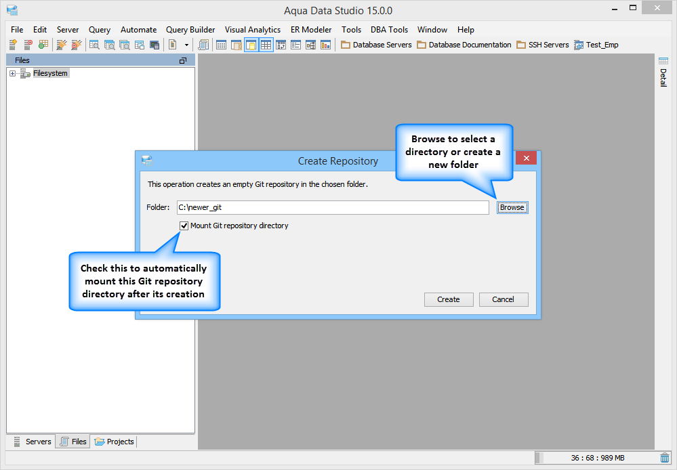The height and width of the screenshot is (470, 677).
Task: Click the connect server plug icon
Action: coord(62,45)
